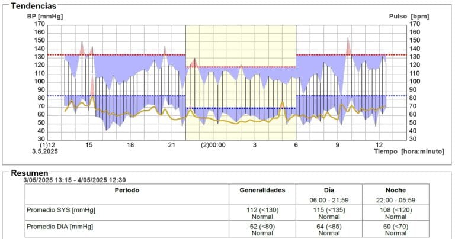The height and width of the screenshot is (239, 455).
Task: Select the (2)00:00 time axis marker
Action: click(213, 144)
